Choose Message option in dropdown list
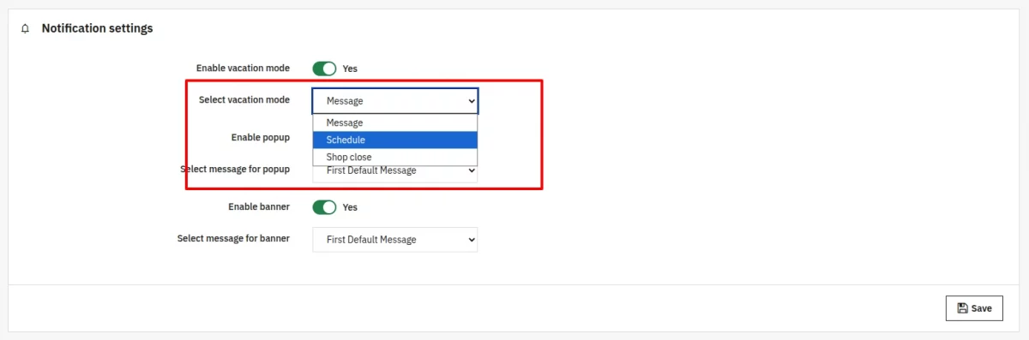 coord(394,122)
